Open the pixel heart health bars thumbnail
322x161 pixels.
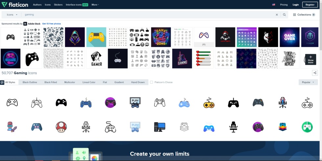click(x=204, y=59)
